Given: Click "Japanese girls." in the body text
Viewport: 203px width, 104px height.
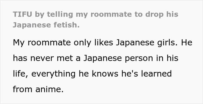Looking at the screenshot, I should (x=146, y=43).
